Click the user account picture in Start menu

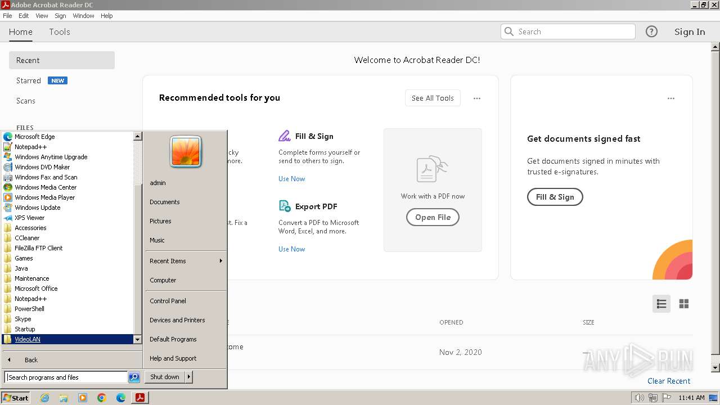coord(185,152)
